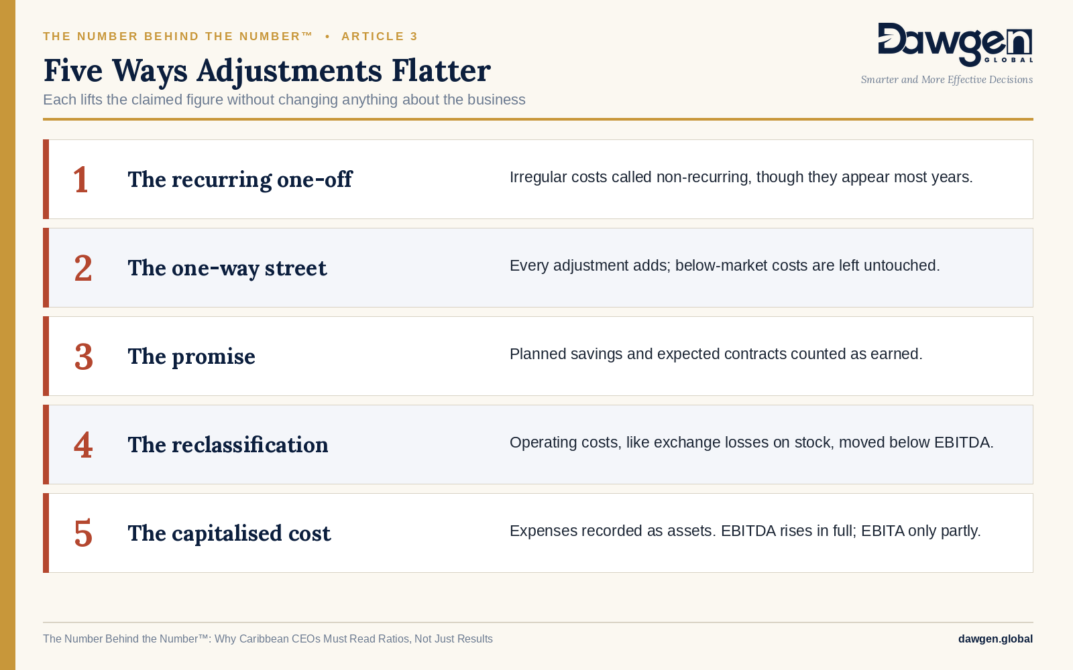Open the dawgen.global link
Image resolution: width=1073 pixels, height=670 pixels.
click(x=995, y=639)
